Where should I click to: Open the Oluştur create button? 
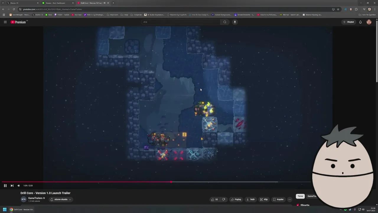(x=348, y=22)
